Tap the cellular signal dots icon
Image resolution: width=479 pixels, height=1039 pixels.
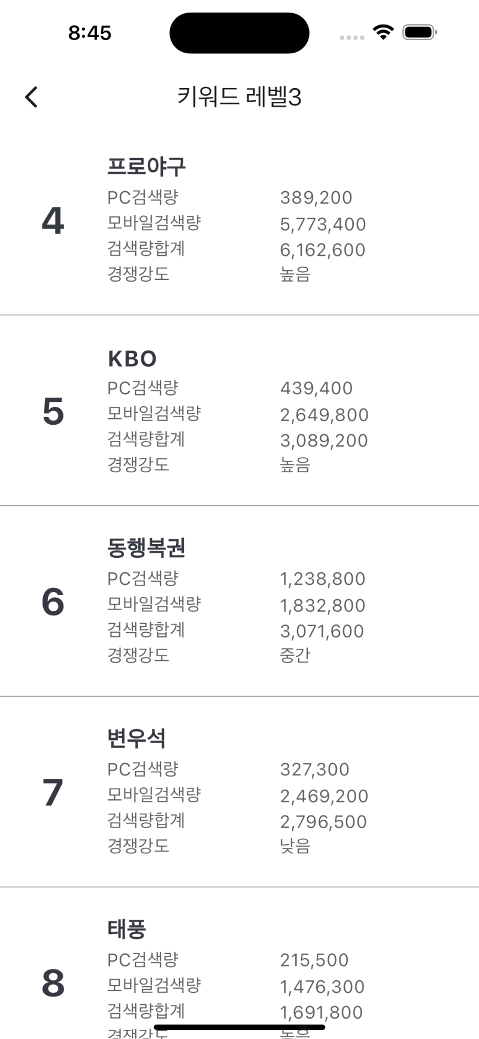(x=351, y=37)
